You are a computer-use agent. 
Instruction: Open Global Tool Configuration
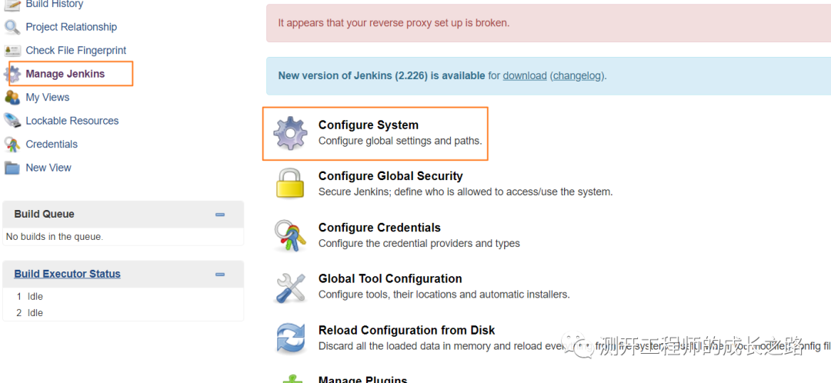click(390, 278)
